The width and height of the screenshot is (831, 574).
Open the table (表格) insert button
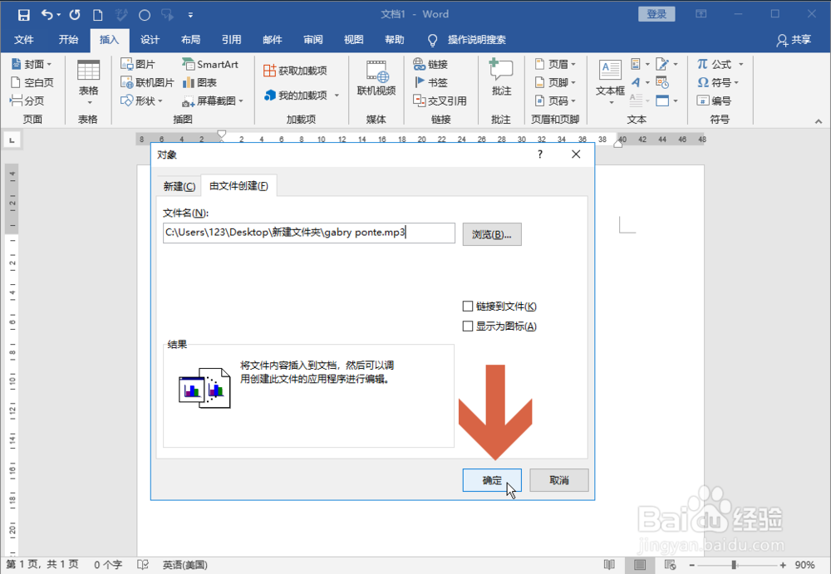[x=89, y=82]
